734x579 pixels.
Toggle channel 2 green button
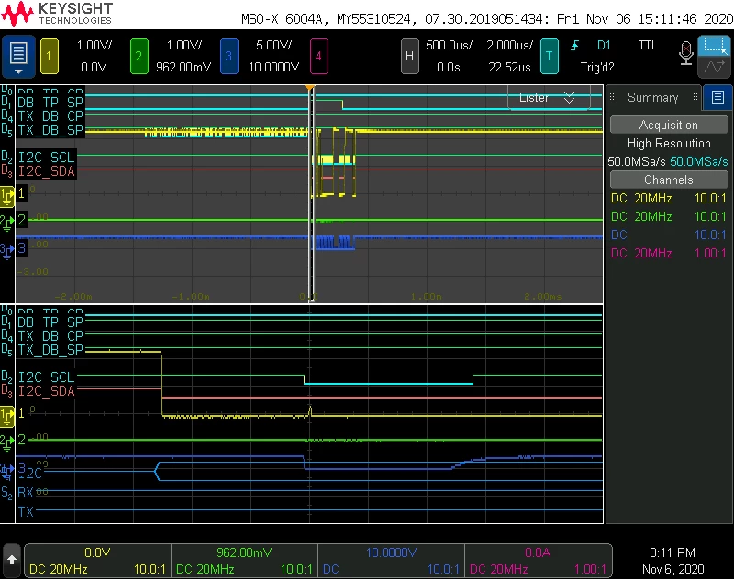[139, 56]
